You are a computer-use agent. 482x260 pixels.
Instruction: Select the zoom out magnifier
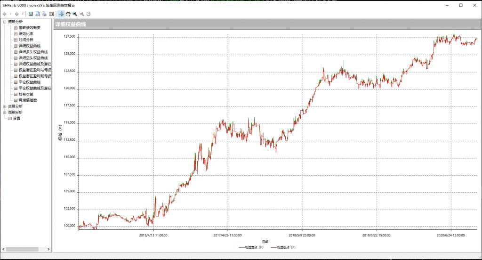[x=82, y=14]
